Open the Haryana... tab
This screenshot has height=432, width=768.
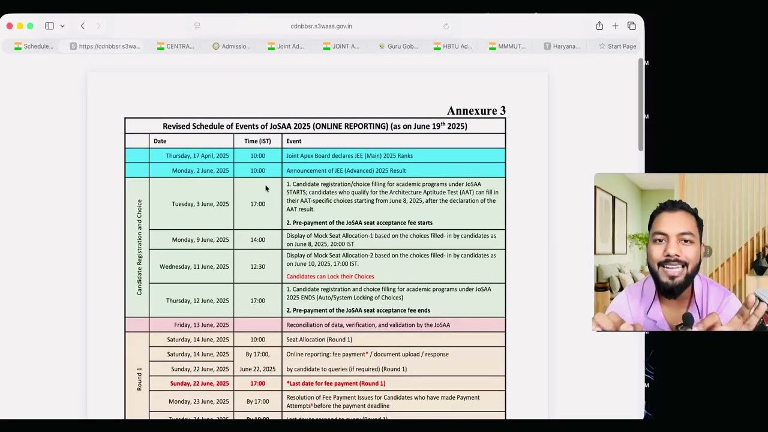[x=562, y=46]
